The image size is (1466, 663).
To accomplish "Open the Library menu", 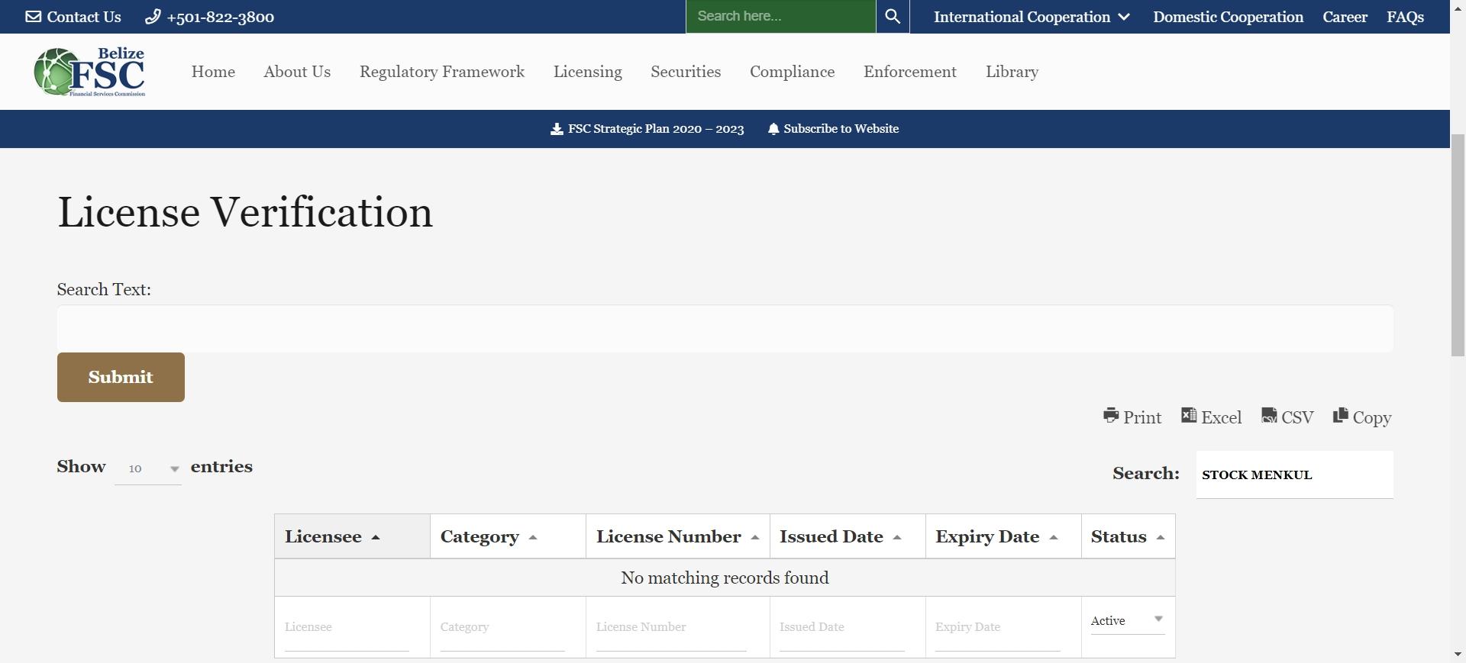I will tap(1012, 72).
